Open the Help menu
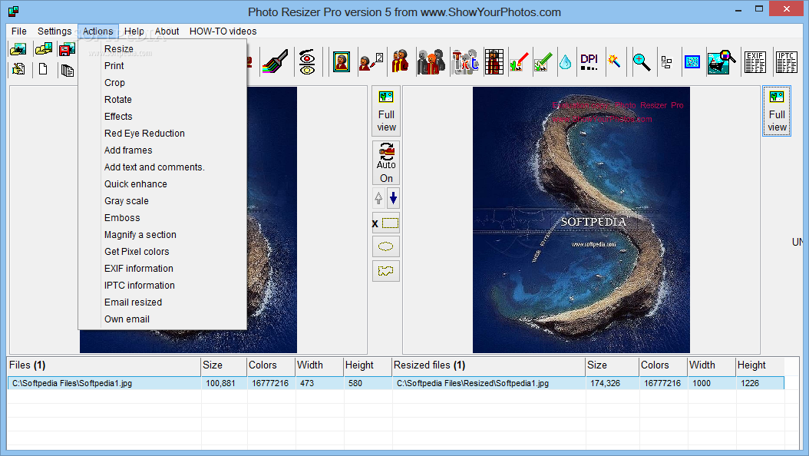 [134, 31]
